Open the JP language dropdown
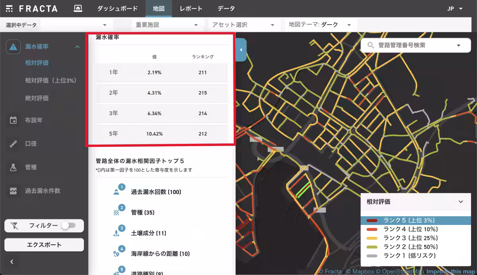Image resolution: width=477 pixels, height=275 pixels. click(x=455, y=8)
